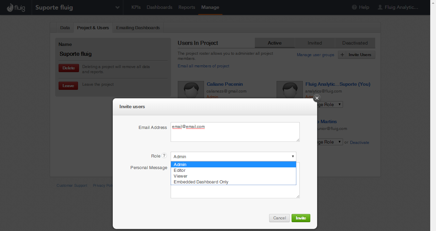Switch to the Data tab
Viewport: 436px width, 231px height.
pyautogui.click(x=65, y=28)
